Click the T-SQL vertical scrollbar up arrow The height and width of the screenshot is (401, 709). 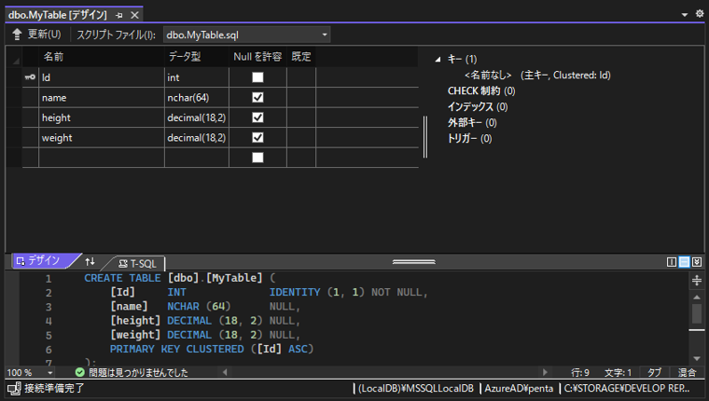coord(697,297)
